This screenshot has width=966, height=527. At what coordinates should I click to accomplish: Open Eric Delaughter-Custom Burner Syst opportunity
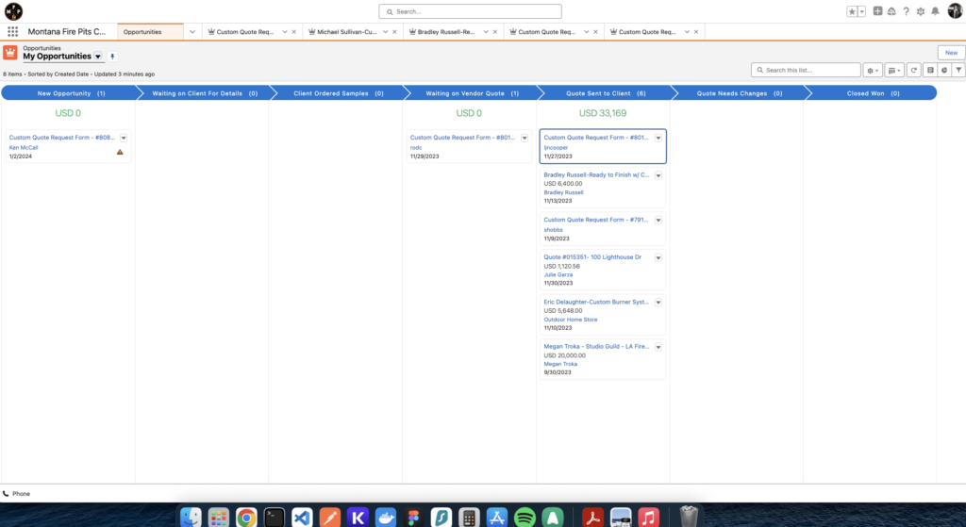tap(596, 303)
